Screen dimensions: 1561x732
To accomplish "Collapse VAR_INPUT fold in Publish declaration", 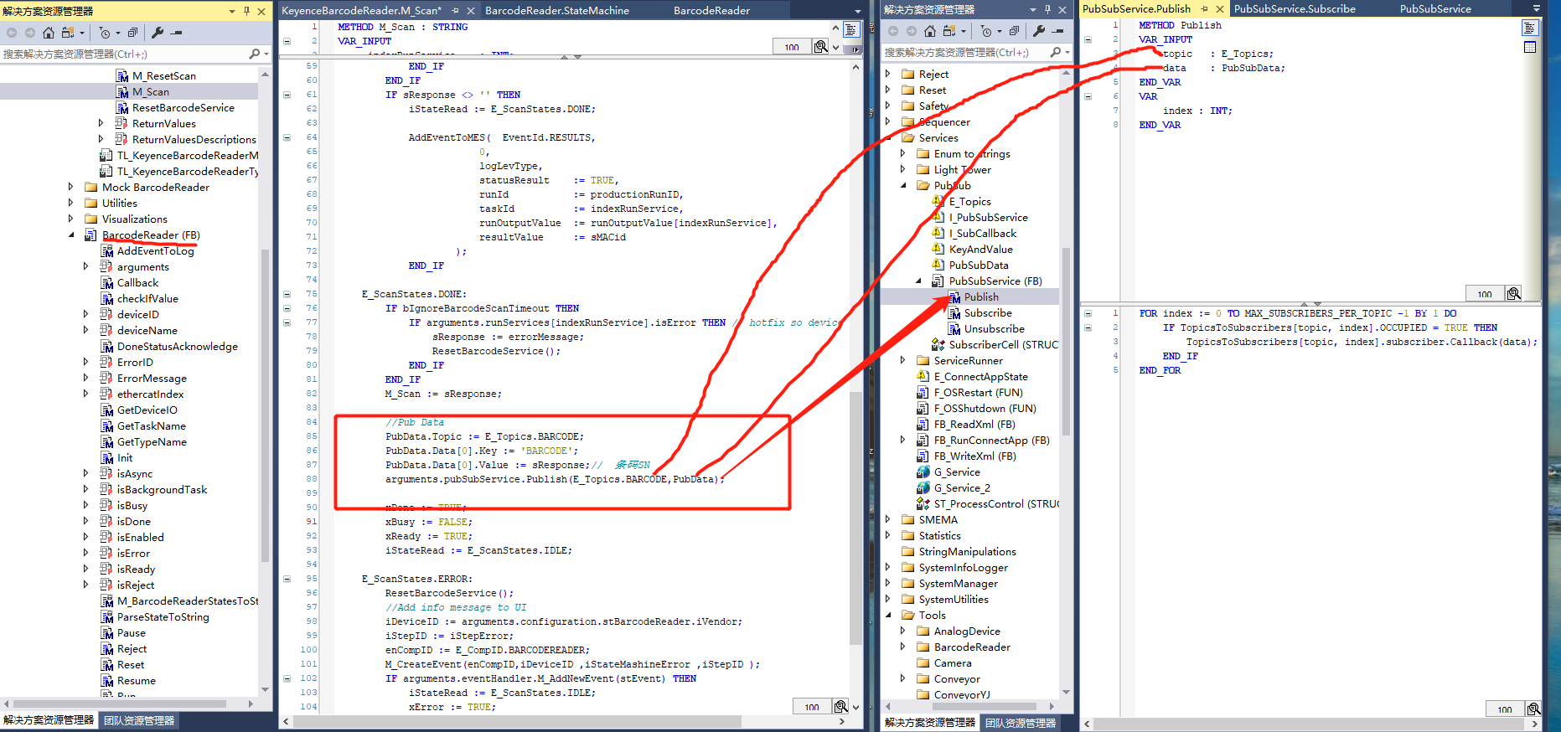I will (1088, 39).
